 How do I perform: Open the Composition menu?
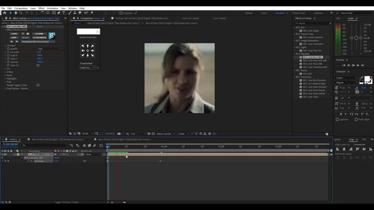[x=21, y=8]
